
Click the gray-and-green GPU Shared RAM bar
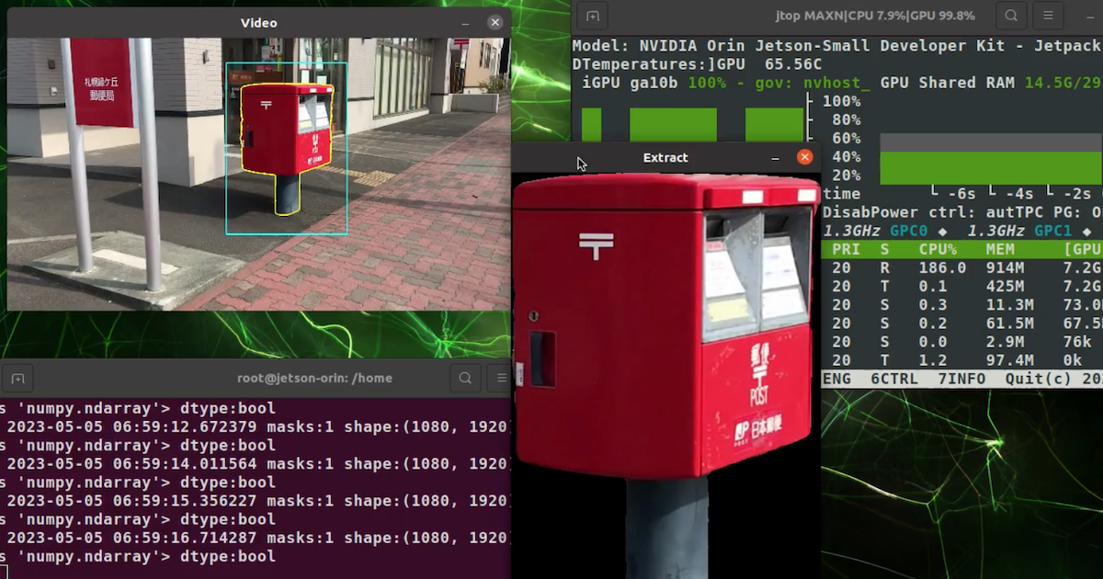pos(991,159)
